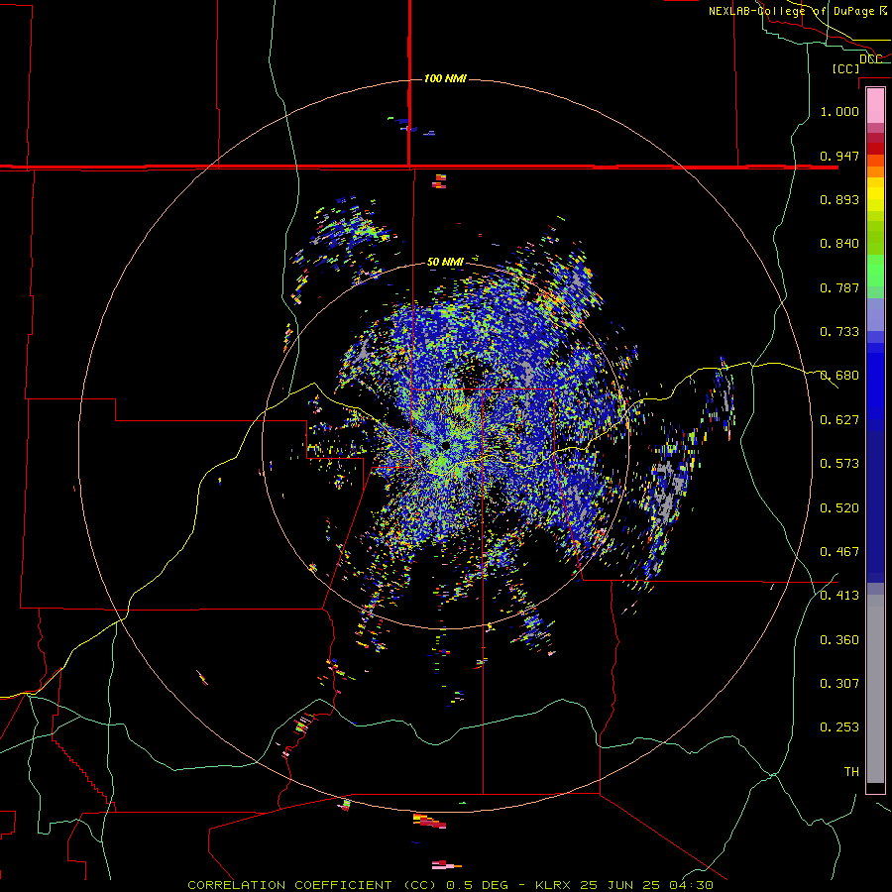Click the 0.467 legend value

839,552
